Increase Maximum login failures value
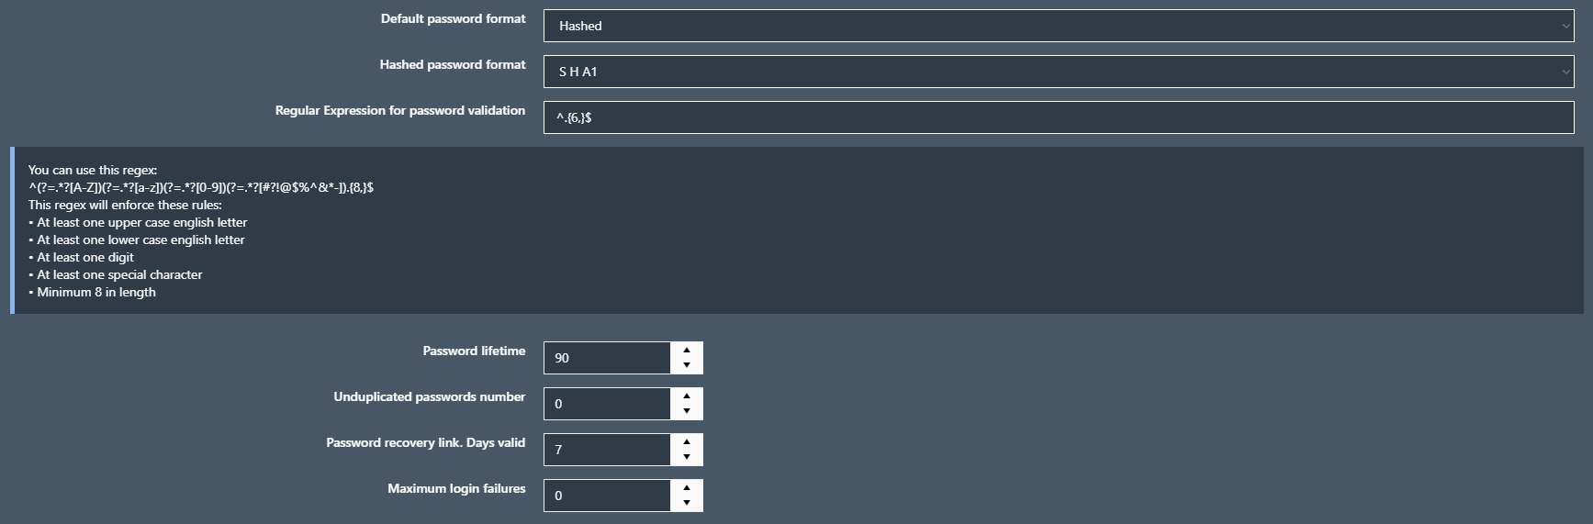The width and height of the screenshot is (1593, 524). [687, 487]
